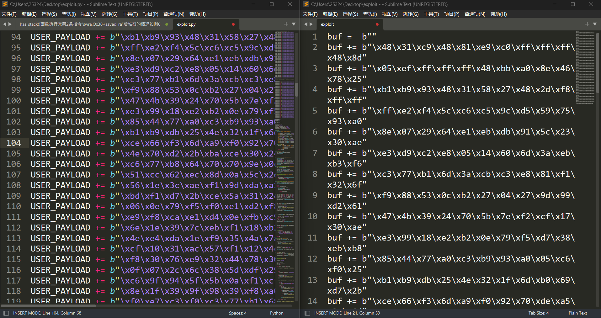The height and width of the screenshot is (318, 601).
Task: Open 编辑(E) menu in left Sublime window
Action: click(x=29, y=14)
